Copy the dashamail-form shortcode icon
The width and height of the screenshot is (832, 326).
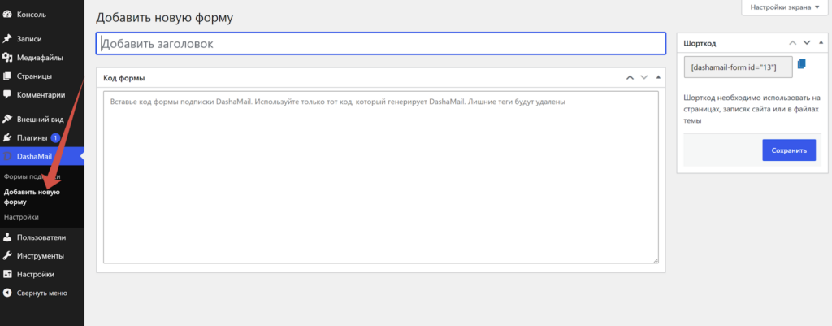click(801, 63)
